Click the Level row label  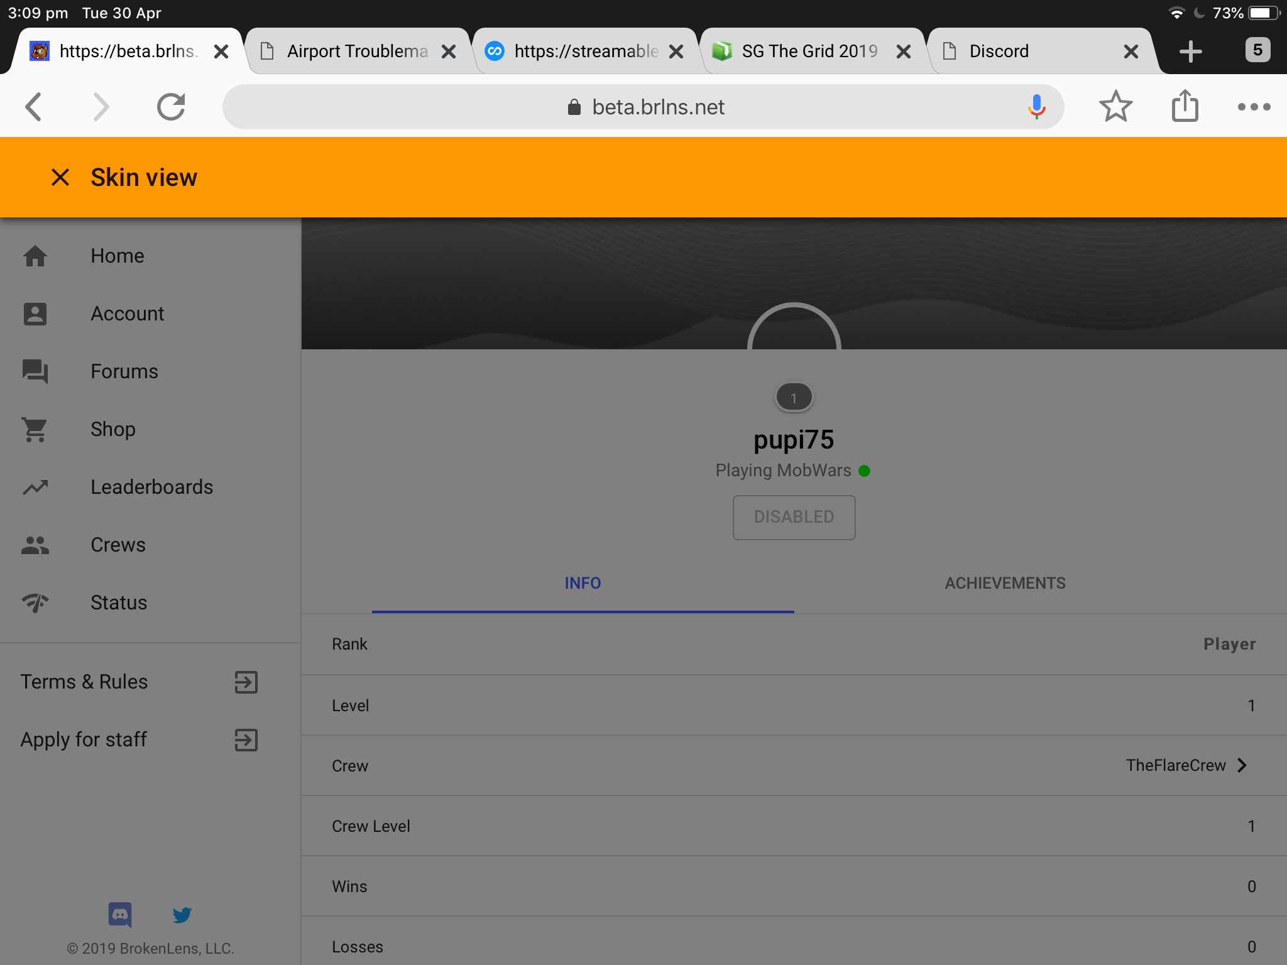click(350, 706)
